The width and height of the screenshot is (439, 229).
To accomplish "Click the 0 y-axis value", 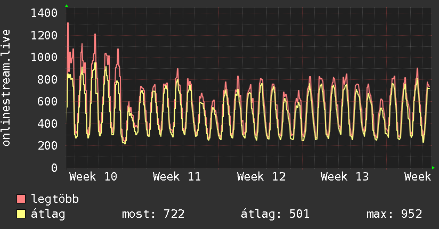I will pyautogui.click(x=54, y=168).
